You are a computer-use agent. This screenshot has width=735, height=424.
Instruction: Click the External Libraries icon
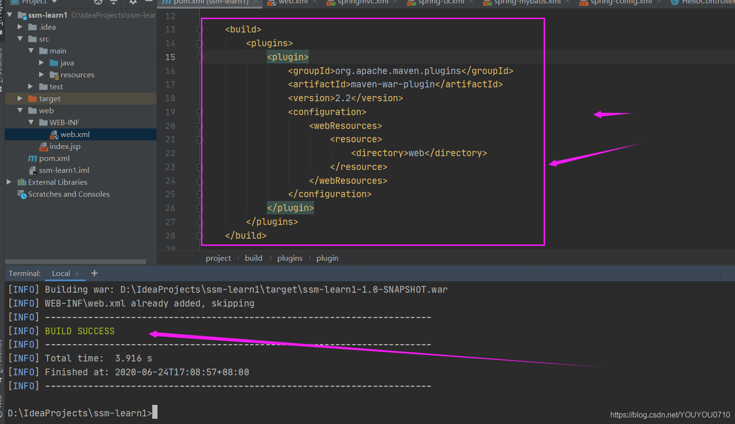(22, 182)
